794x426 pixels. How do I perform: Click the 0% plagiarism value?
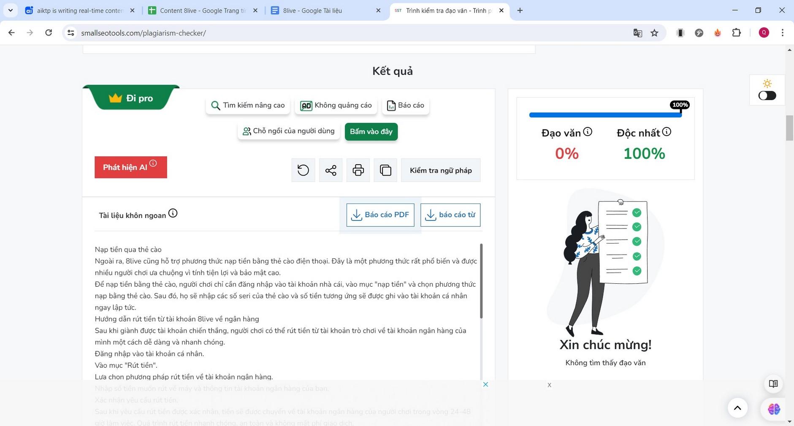[566, 154]
